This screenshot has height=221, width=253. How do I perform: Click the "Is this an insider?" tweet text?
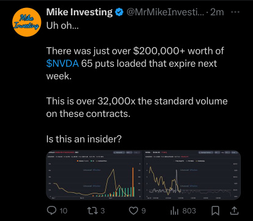tap(84, 139)
